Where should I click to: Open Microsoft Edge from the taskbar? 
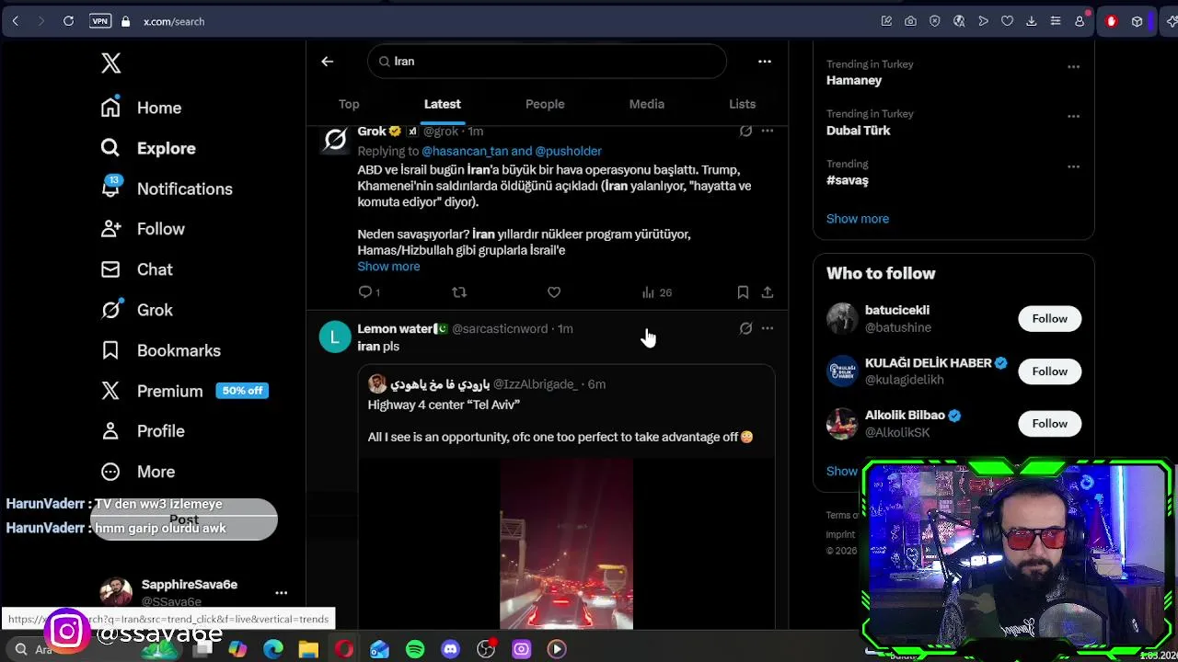(273, 649)
